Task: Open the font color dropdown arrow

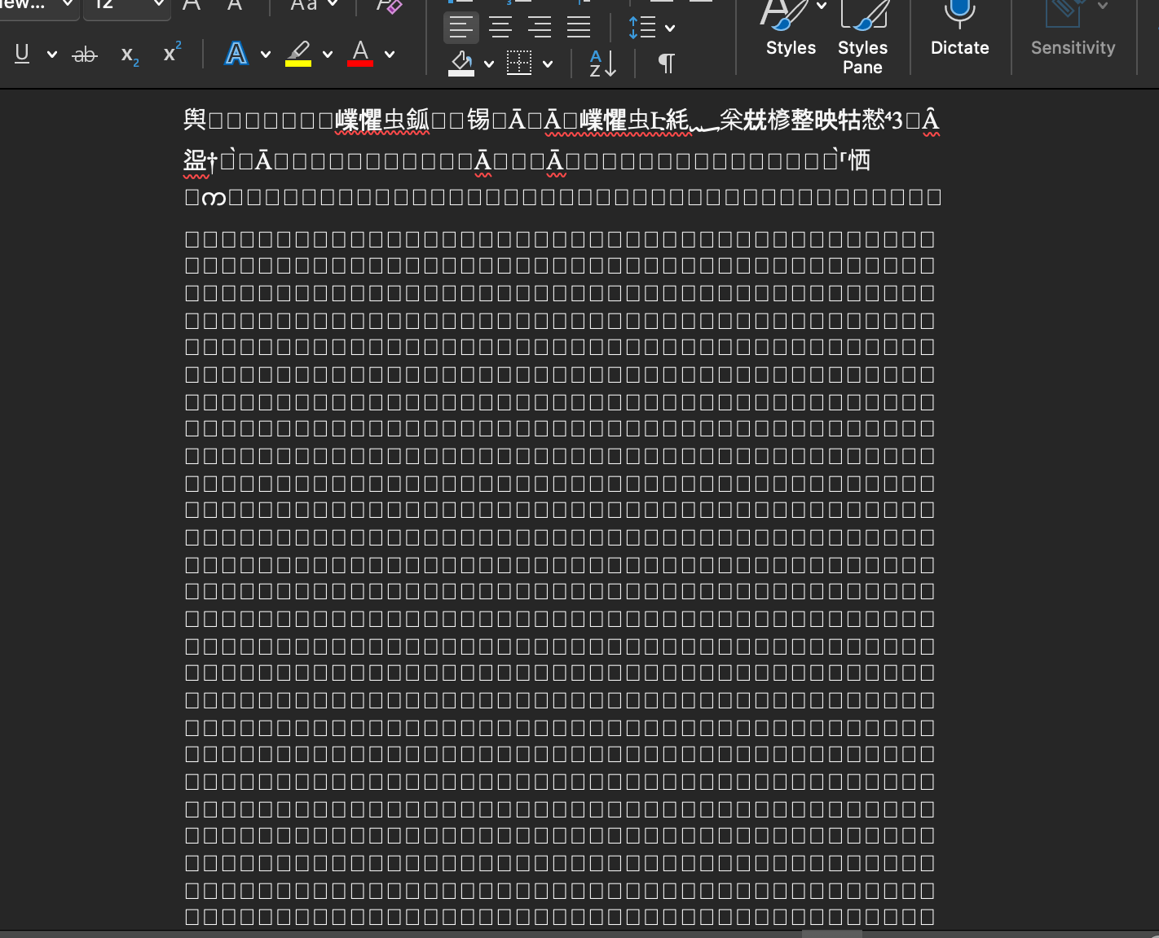Action: [x=390, y=55]
